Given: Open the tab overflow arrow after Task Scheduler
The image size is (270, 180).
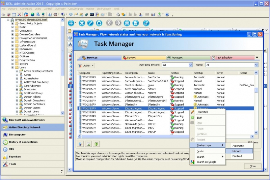Looking at the screenshot, I should tap(257, 57).
